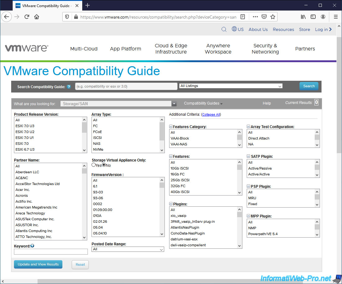342x284 pixels.
Task: Collapse the SATP Plugin section
Action: pyautogui.click(x=249, y=157)
